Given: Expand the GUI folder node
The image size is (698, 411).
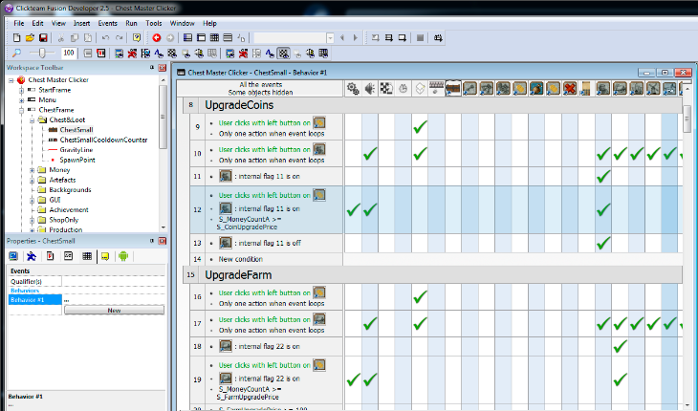Looking at the screenshot, I should point(33,200).
